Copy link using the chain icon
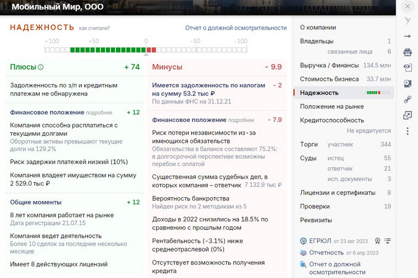The image size is (418, 278). (408, 99)
